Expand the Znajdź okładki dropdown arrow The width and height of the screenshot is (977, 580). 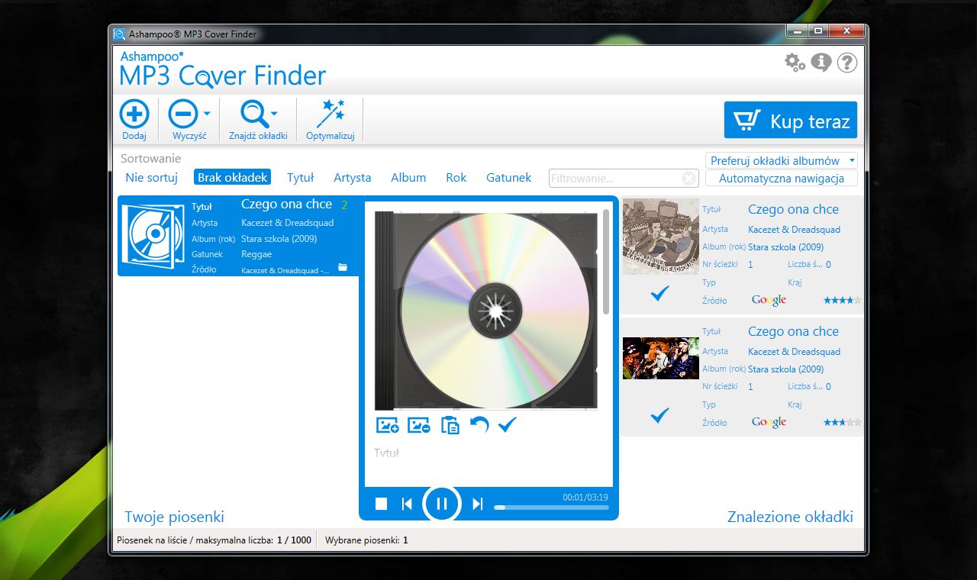point(274,114)
